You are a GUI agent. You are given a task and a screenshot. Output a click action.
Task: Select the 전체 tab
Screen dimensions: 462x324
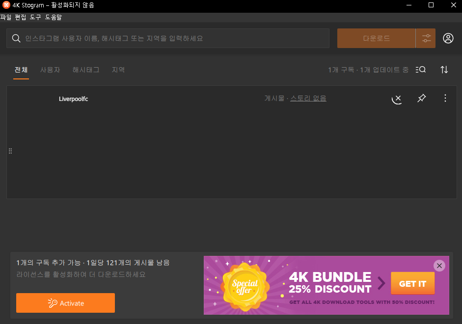click(x=21, y=70)
